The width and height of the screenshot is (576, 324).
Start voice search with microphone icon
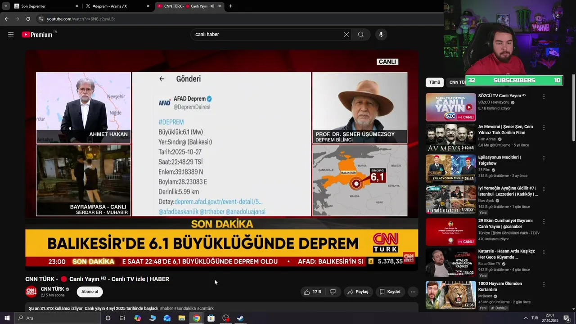coord(381,35)
